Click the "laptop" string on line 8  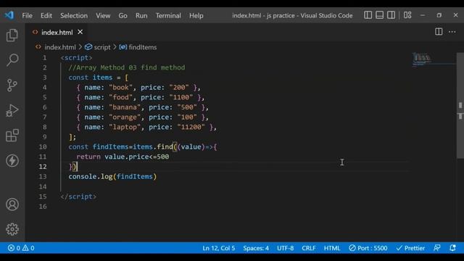click(x=124, y=127)
